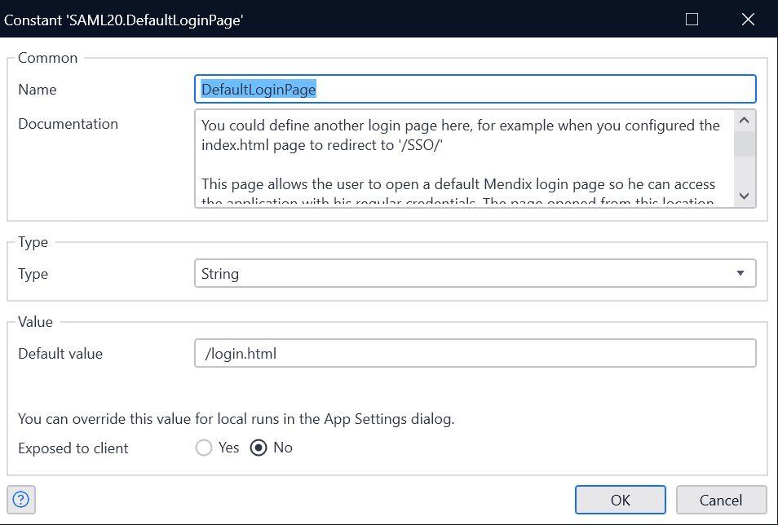Open the help icon in bottom corner
This screenshot has height=525, width=778.
[x=20, y=499]
